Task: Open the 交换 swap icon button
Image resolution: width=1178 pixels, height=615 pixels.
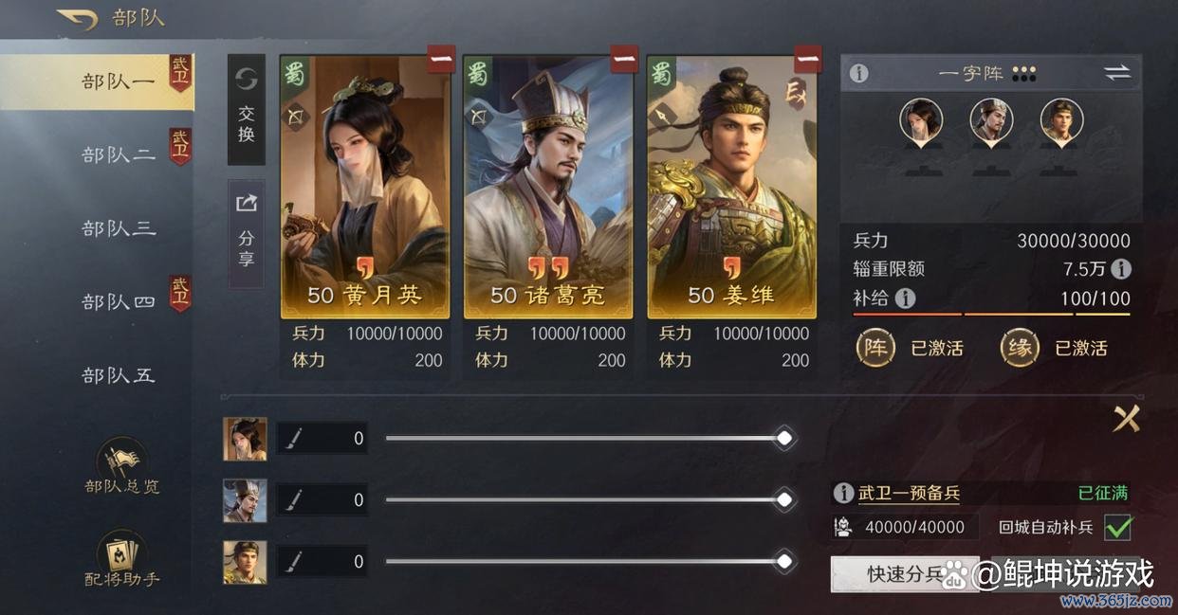Action: pyautogui.click(x=247, y=109)
